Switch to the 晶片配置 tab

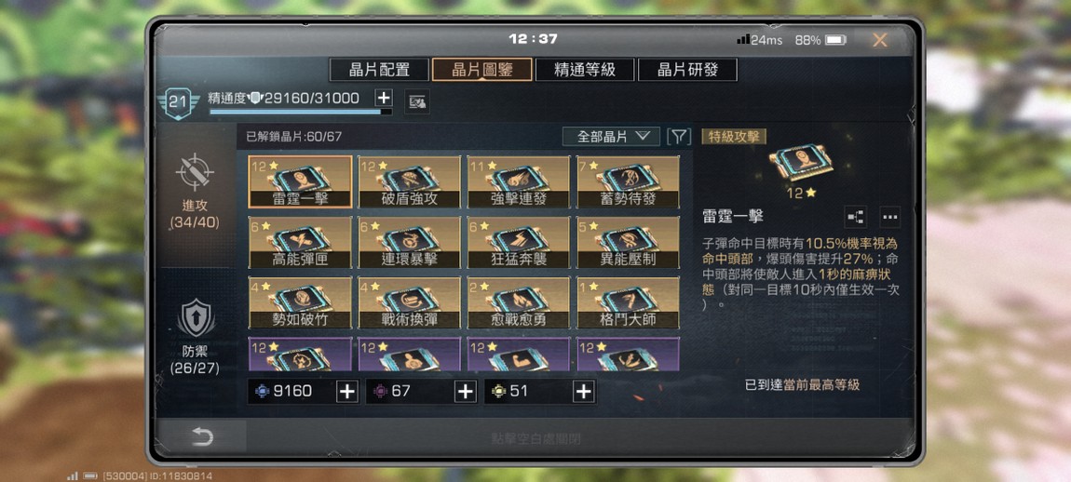[379, 70]
